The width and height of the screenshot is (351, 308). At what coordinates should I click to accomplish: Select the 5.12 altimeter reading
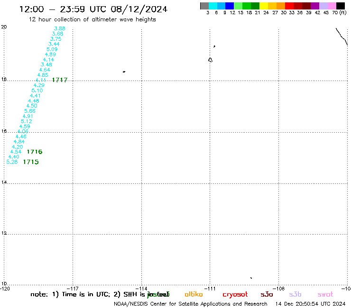coord(26,121)
